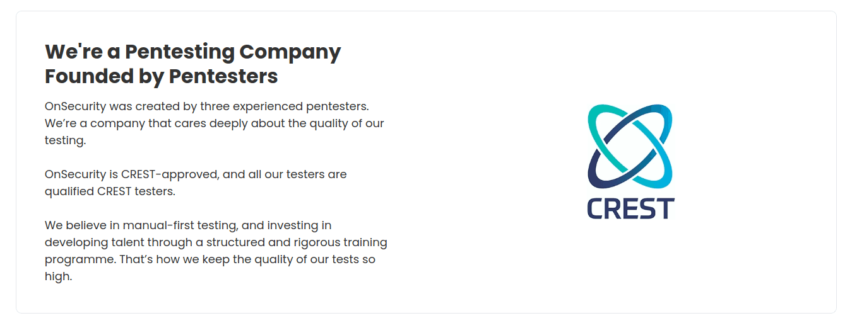Screen dimensions: 845x323
Task: Click the final word "high."
Action: (x=59, y=276)
